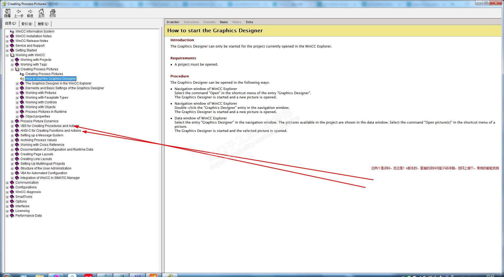Expand the Working with Tags node

tap(12, 65)
